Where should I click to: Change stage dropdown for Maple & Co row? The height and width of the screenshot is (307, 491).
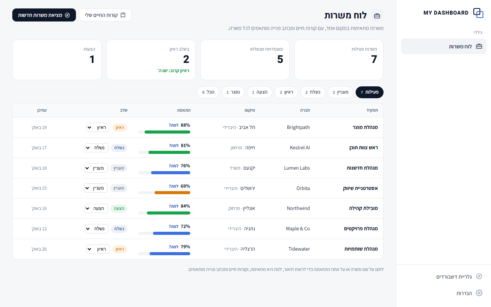[x=97, y=229]
